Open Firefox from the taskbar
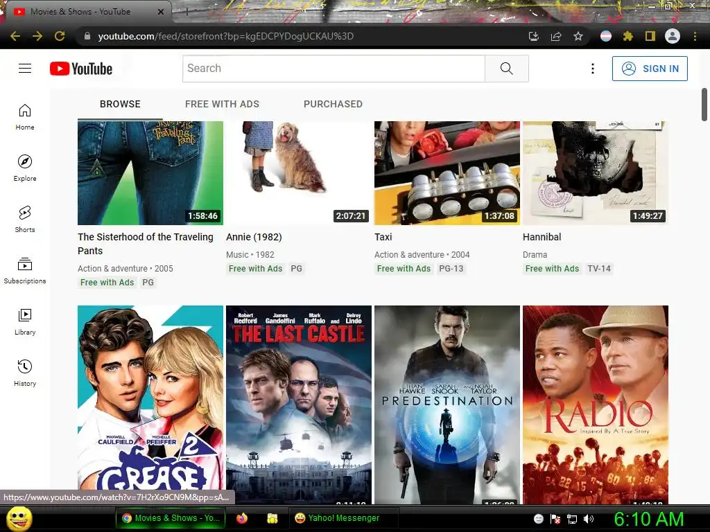 242,518
